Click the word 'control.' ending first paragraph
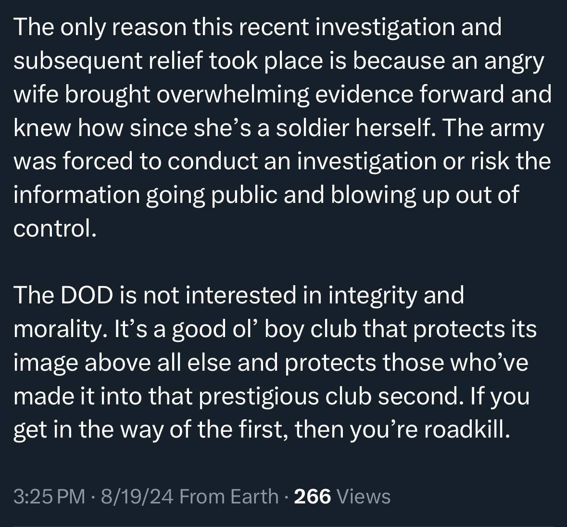567x527 pixels. click(x=55, y=228)
